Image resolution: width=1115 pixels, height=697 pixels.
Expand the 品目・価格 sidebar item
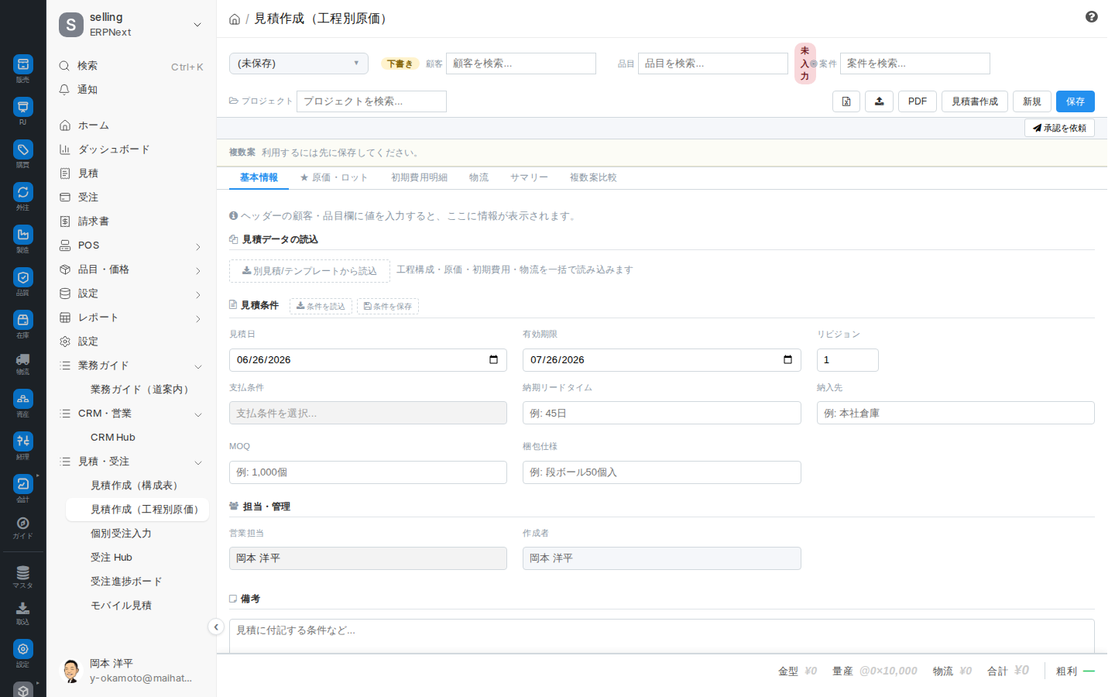pyautogui.click(x=198, y=270)
